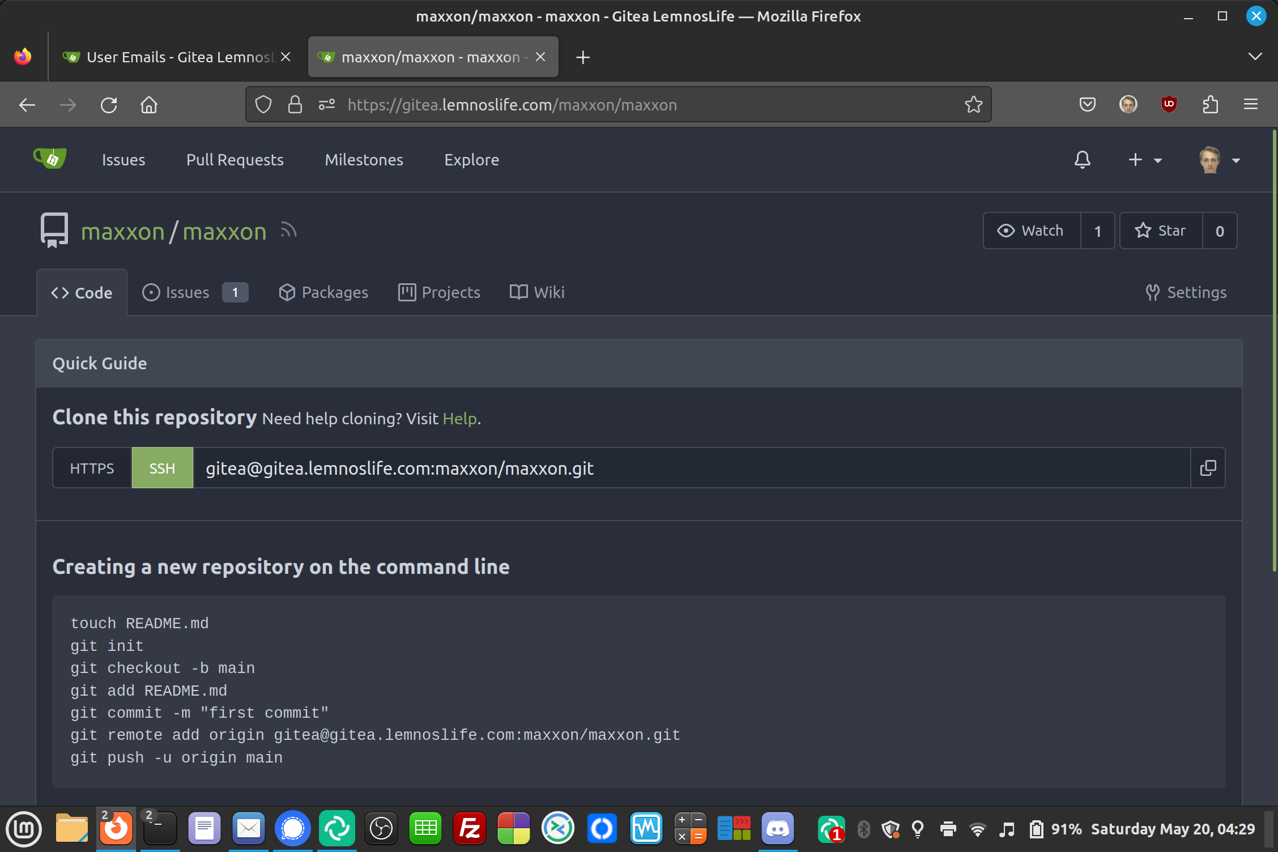Image resolution: width=1278 pixels, height=852 pixels.
Task: Switch to User Emails browser tab
Action: point(170,57)
